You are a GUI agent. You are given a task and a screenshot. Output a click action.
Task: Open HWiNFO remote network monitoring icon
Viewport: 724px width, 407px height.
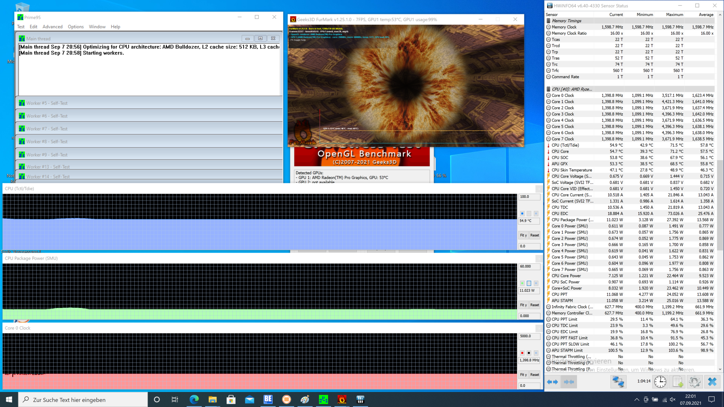coord(618,382)
